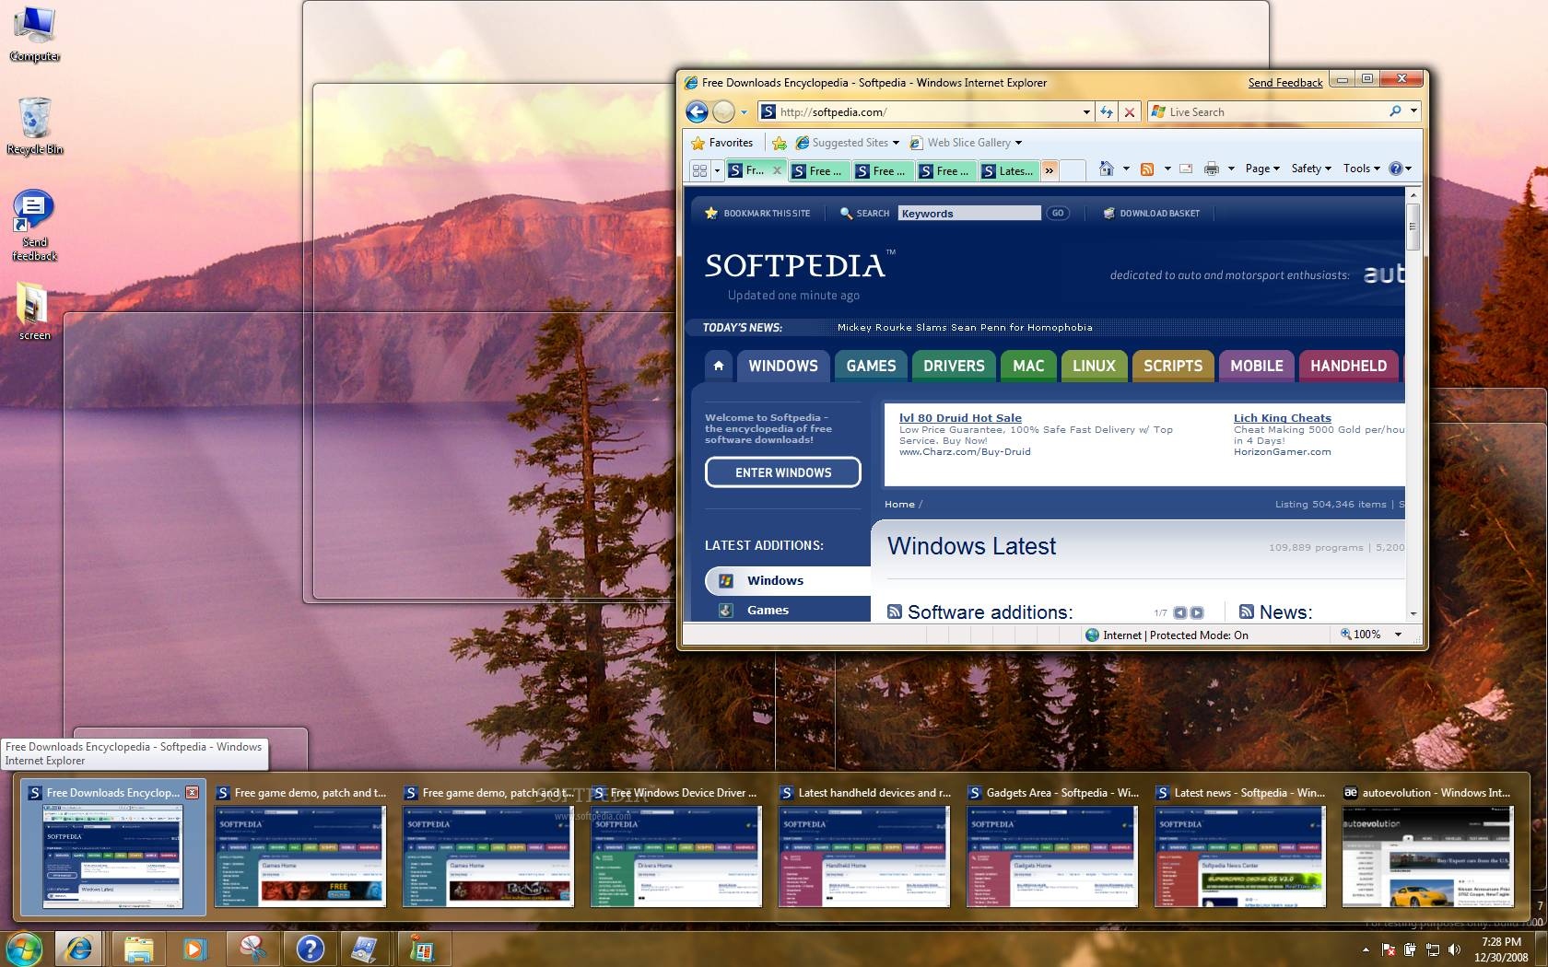Click the Print printer icon
This screenshot has width=1548, height=967.
pos(1212,169)
